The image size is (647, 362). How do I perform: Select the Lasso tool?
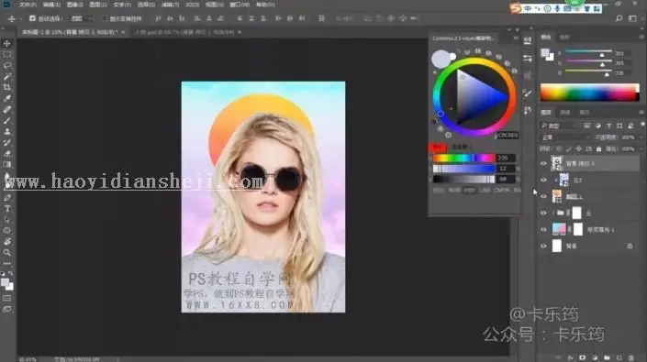7,65
